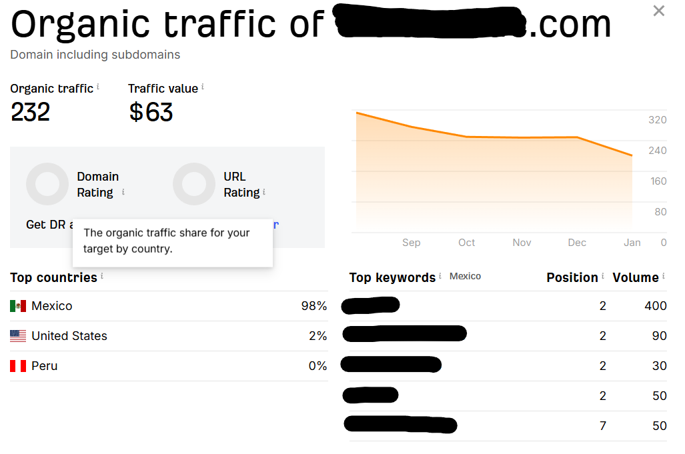Click the Domain Rating info icon
Image resolution: width=685 pixels, height=454 pixels.
[x=123, y=192]
